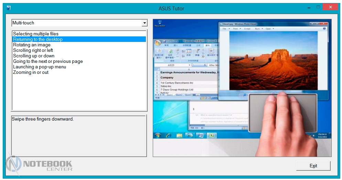Select 'Scrolling up or down' item

coord(34,56)
